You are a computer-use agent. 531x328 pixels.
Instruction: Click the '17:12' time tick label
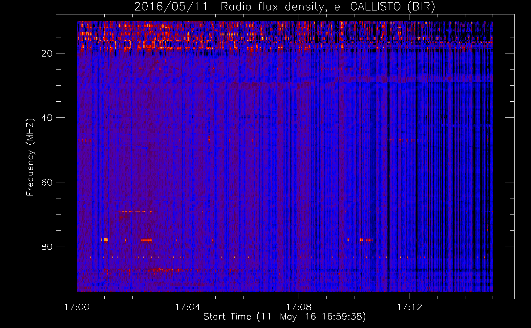pyautogui.click(x=410, y=307)
